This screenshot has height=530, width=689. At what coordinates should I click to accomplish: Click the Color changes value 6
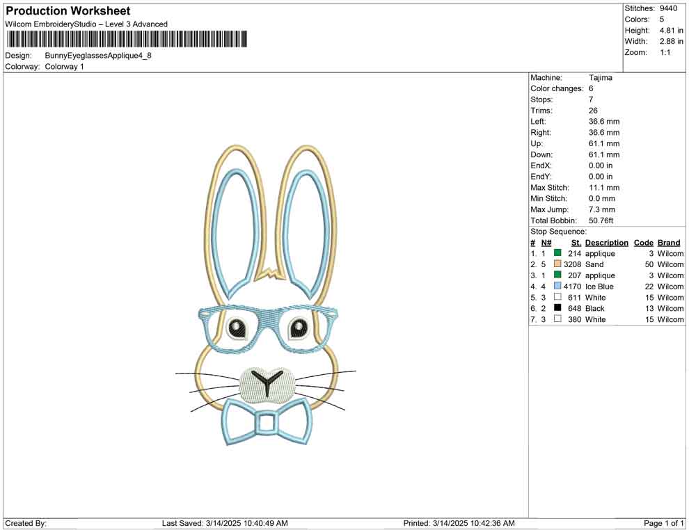click(591, 89)
